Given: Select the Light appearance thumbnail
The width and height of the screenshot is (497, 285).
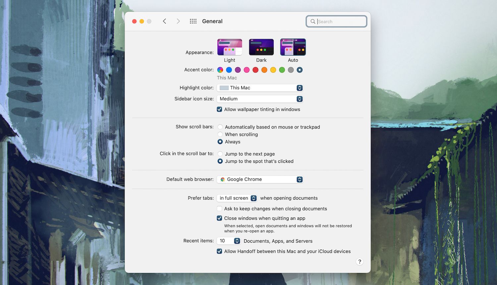Looking at the screenshot, I should tap(229, 47).
